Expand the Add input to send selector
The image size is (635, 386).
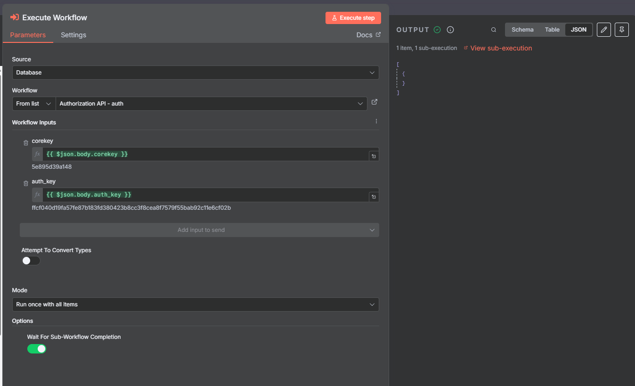coord(199,230)
